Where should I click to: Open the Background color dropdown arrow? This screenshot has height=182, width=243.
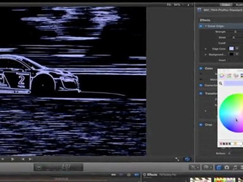click(x=237, y=54)
